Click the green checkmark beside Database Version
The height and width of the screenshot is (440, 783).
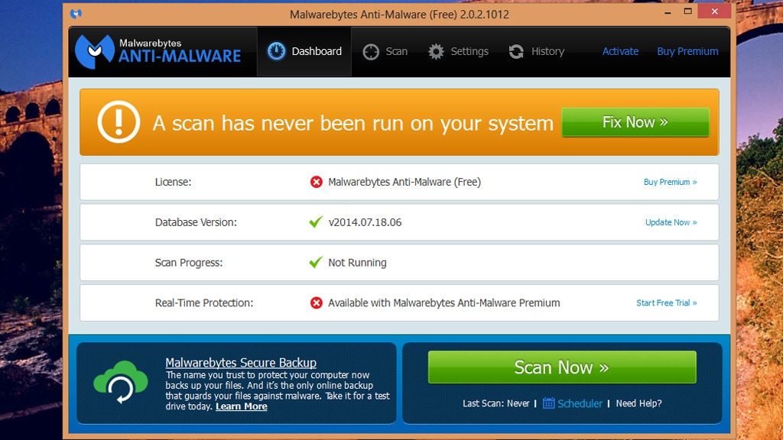tap(316, 222)
